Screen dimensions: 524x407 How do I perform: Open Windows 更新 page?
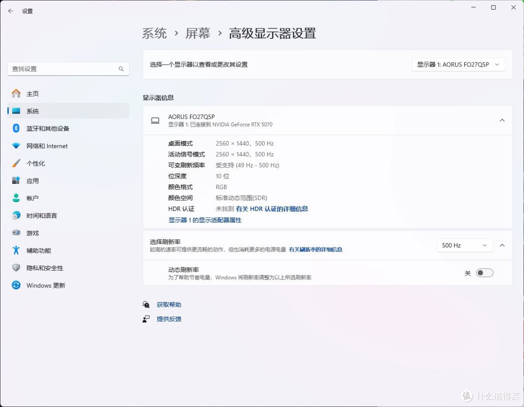click(x=68, y=285)
